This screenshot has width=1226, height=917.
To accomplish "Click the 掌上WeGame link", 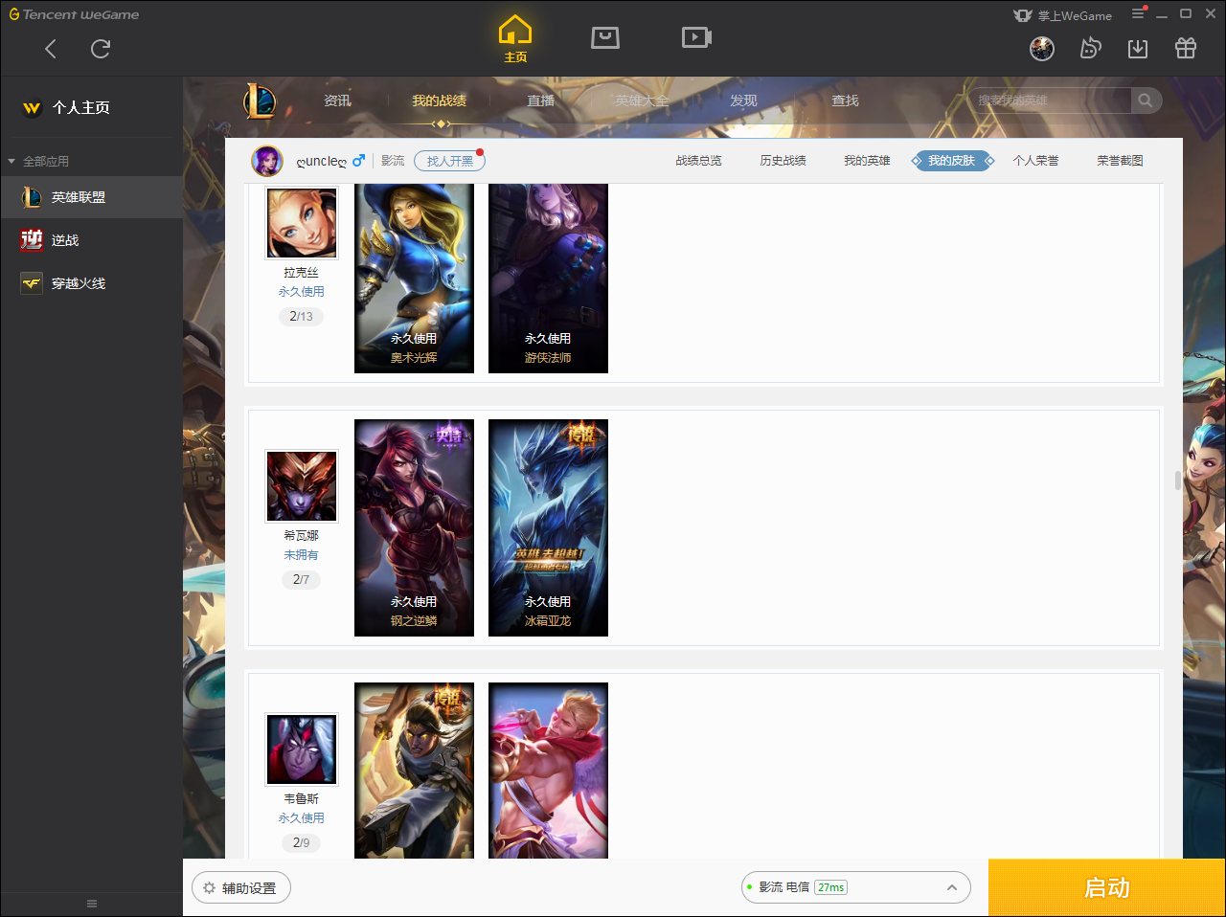I will coord(1075,15).
